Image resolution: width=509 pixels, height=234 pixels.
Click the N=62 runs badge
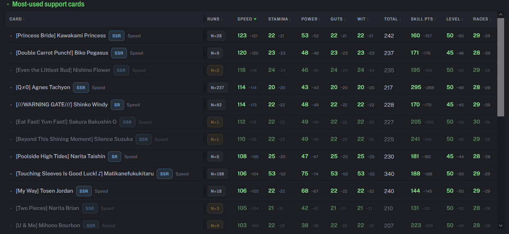216,105
